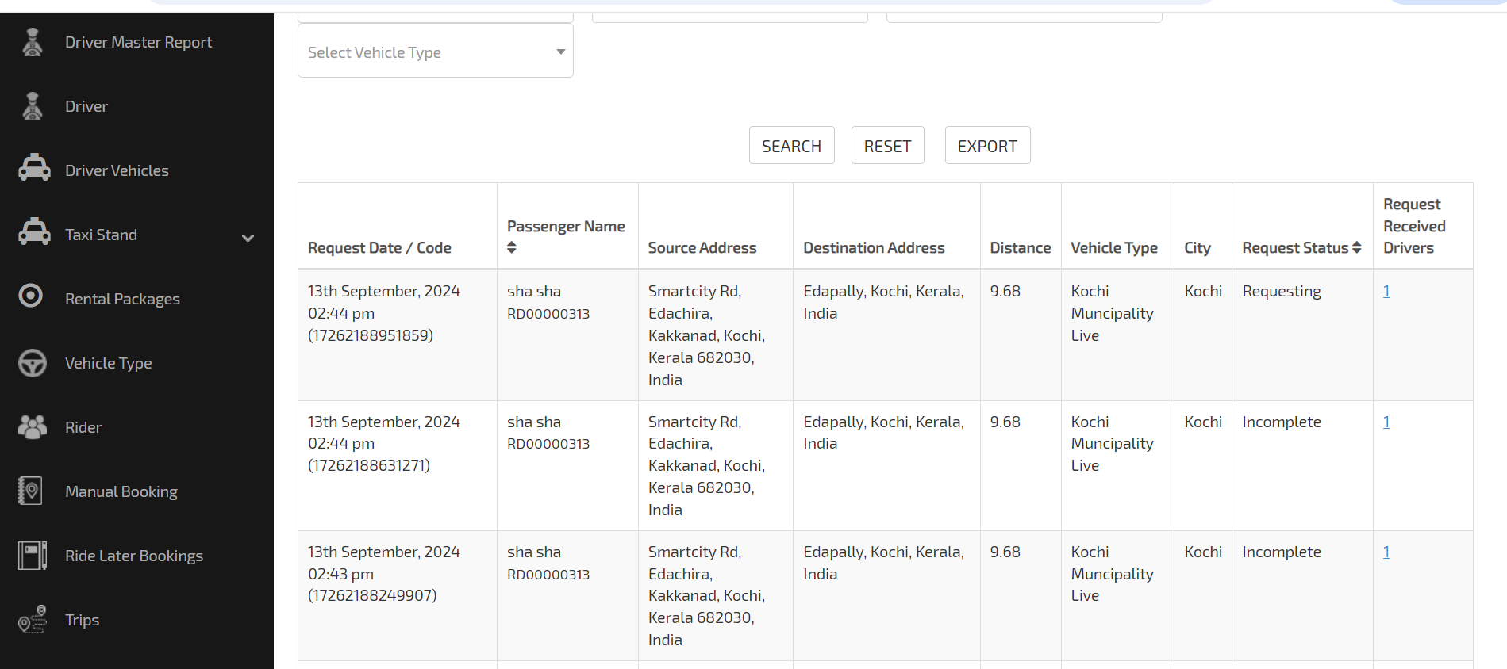This screenshot has width=1507, height=669.
Task: Sort table by Passenger Name arrows
Action: [512, 247]
